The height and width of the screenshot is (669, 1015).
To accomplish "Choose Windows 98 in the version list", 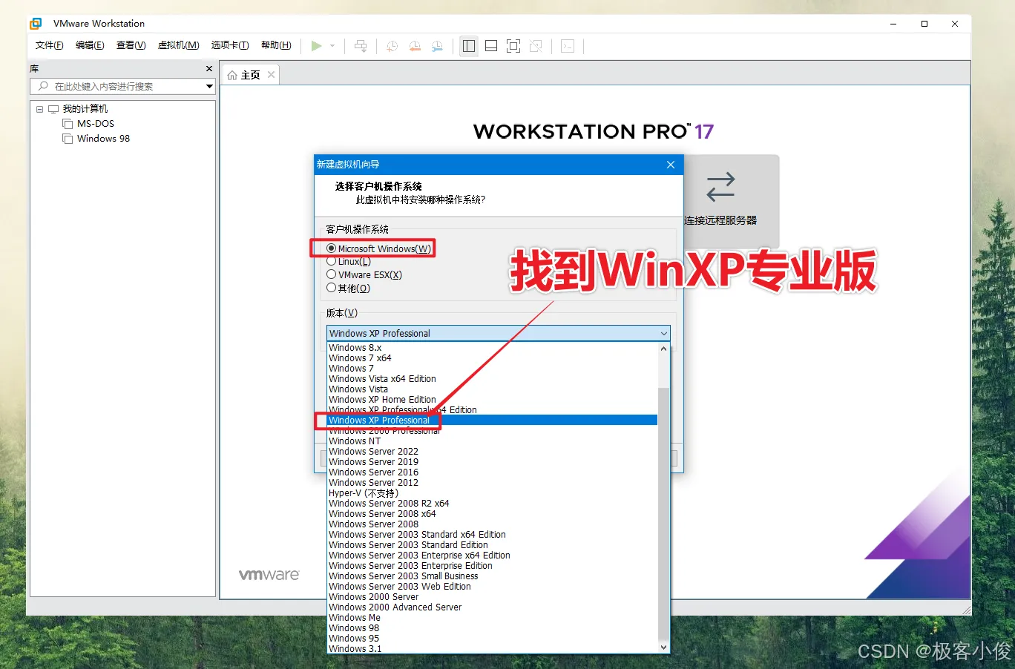I will [x=493, y=627].
